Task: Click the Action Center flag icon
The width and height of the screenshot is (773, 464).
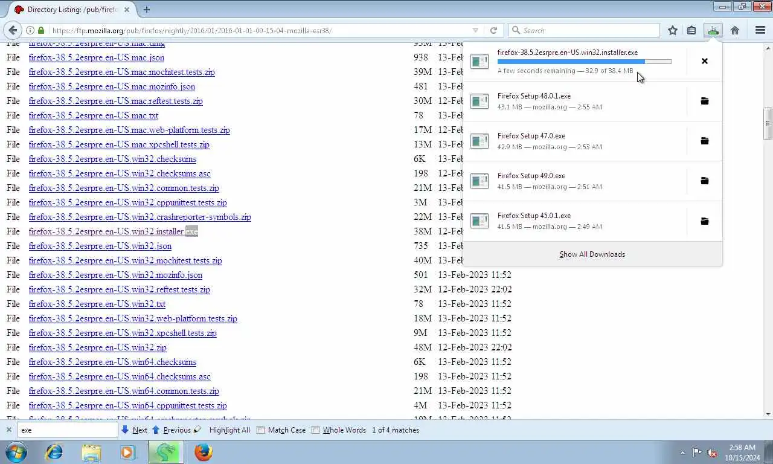Action: pyautogui.click(x=697, y=452)
